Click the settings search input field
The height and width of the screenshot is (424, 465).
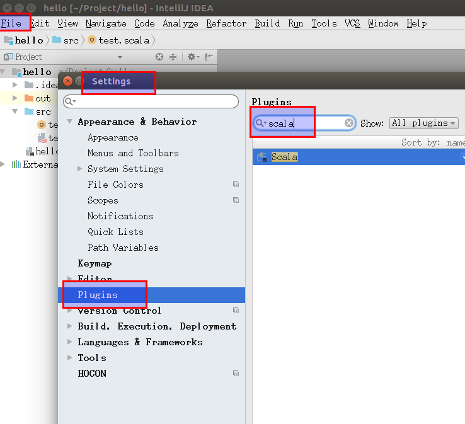151,101
